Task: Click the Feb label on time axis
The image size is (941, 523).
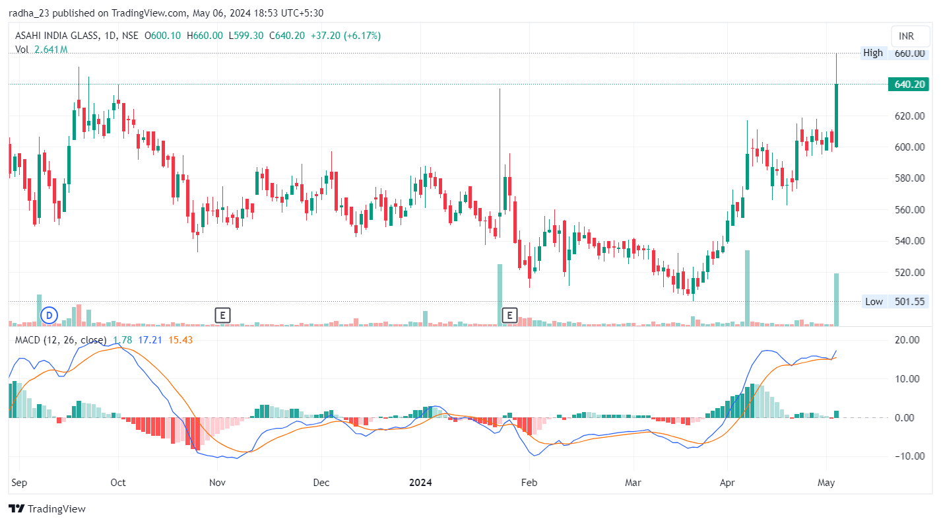Action: 529,483
